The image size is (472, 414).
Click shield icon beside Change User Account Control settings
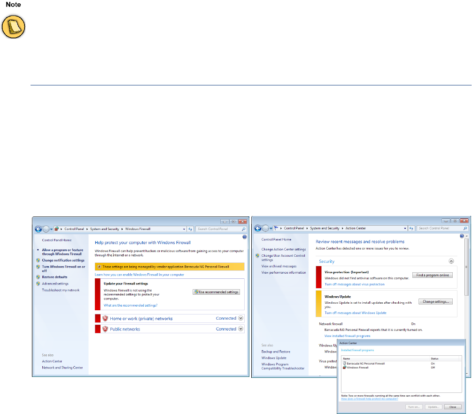click(257, 256)
